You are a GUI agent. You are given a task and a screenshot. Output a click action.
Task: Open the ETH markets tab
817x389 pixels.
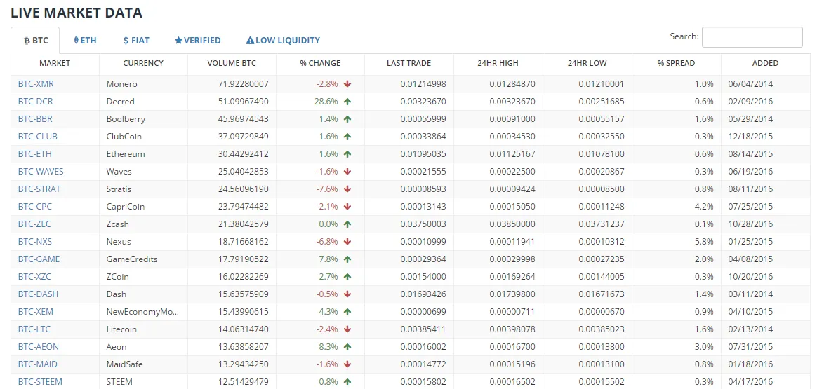click(85, 40)
